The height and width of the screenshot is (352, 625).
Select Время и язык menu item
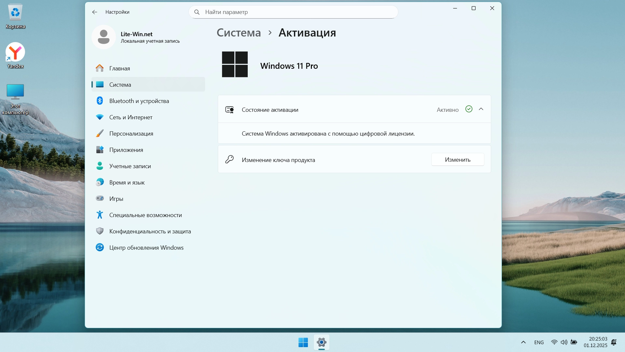click(127, 183)
